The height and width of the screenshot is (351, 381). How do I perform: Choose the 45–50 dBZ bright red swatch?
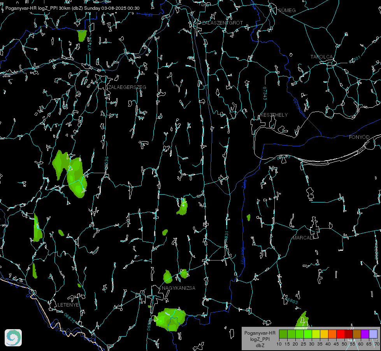coord(341,334)
